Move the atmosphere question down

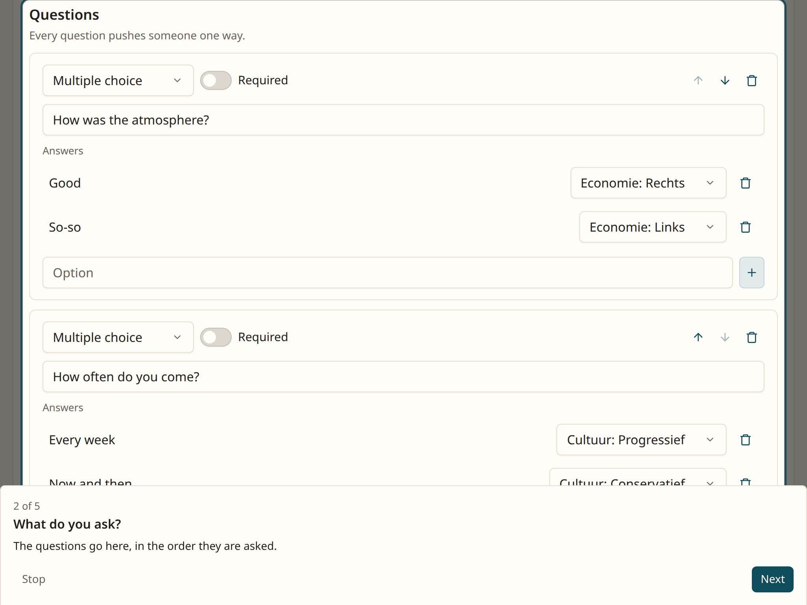(725, 80)
